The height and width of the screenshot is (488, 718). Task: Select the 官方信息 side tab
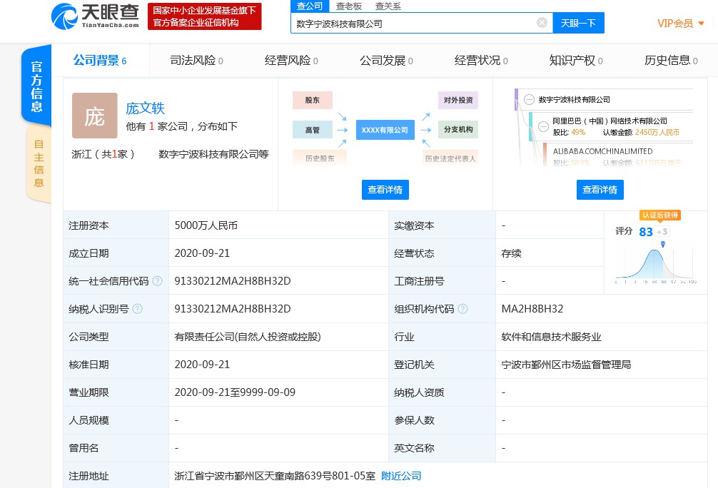coord(36,86)
